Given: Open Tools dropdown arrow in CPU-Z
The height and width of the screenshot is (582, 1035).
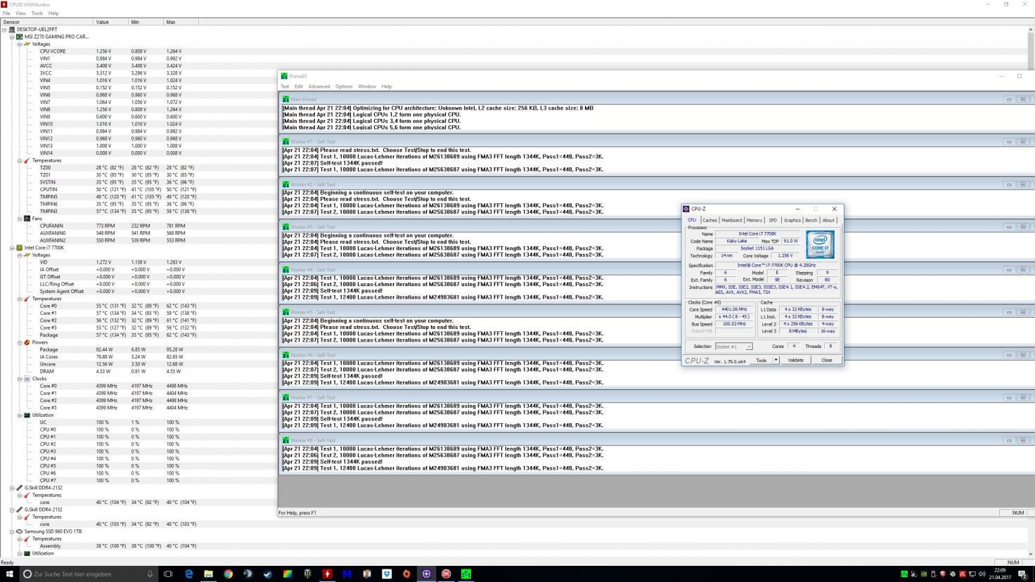Looking at the screenshot, I should [x=776, y=360].
